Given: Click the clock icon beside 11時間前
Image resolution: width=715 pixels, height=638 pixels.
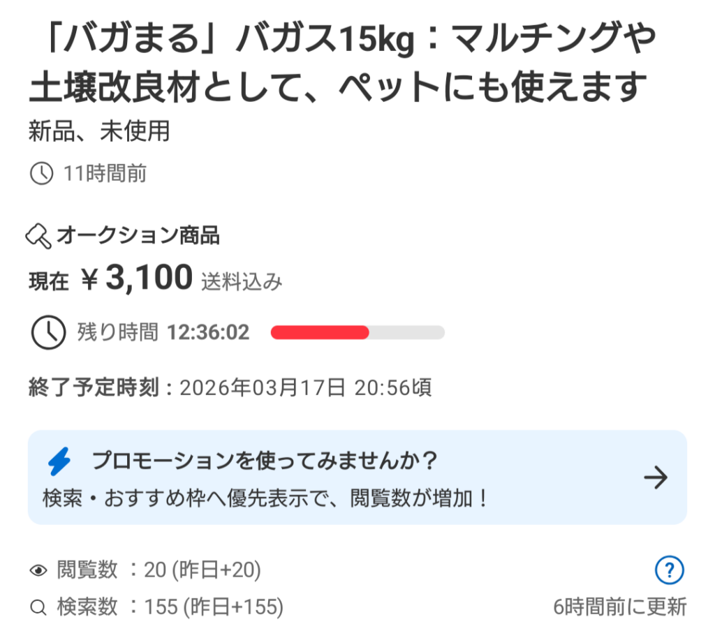Looking at the screenshot, I should 42,173.
